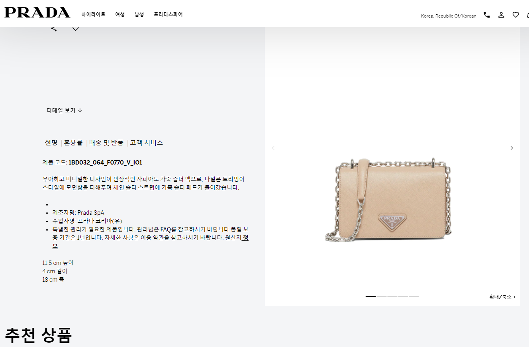
Task: Open the 하이라이트 menu
Action: click(x=94, y=14)
